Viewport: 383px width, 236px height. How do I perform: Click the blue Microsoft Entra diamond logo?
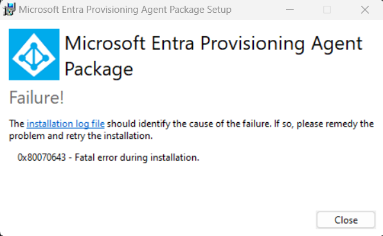coord(34,55)
